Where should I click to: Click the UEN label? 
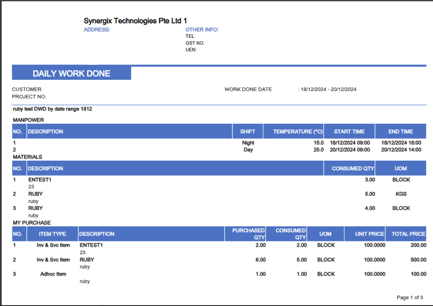coord(191,49)
